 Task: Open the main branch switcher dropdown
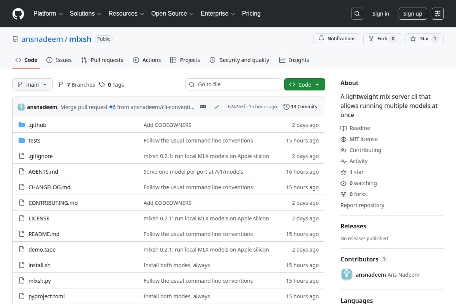pos(32,85)
